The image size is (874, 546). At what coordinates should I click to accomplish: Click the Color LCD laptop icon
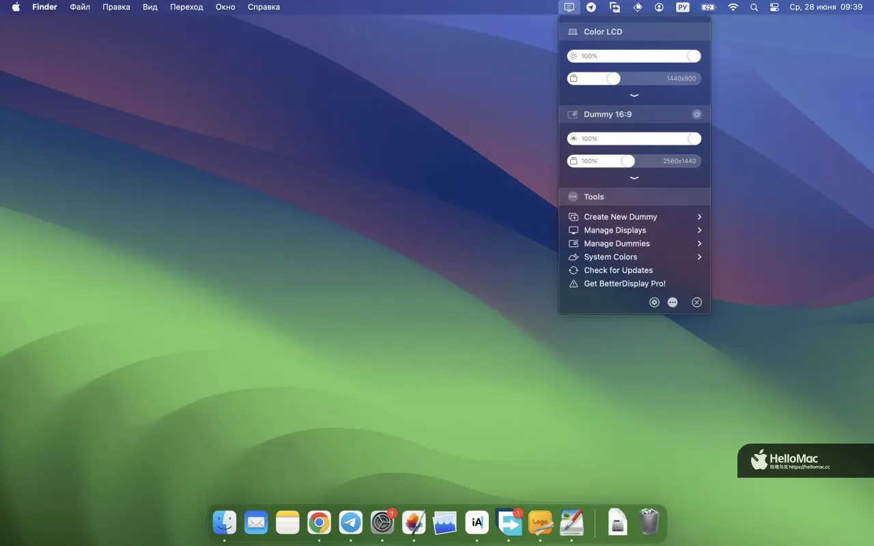click(572, 32)
